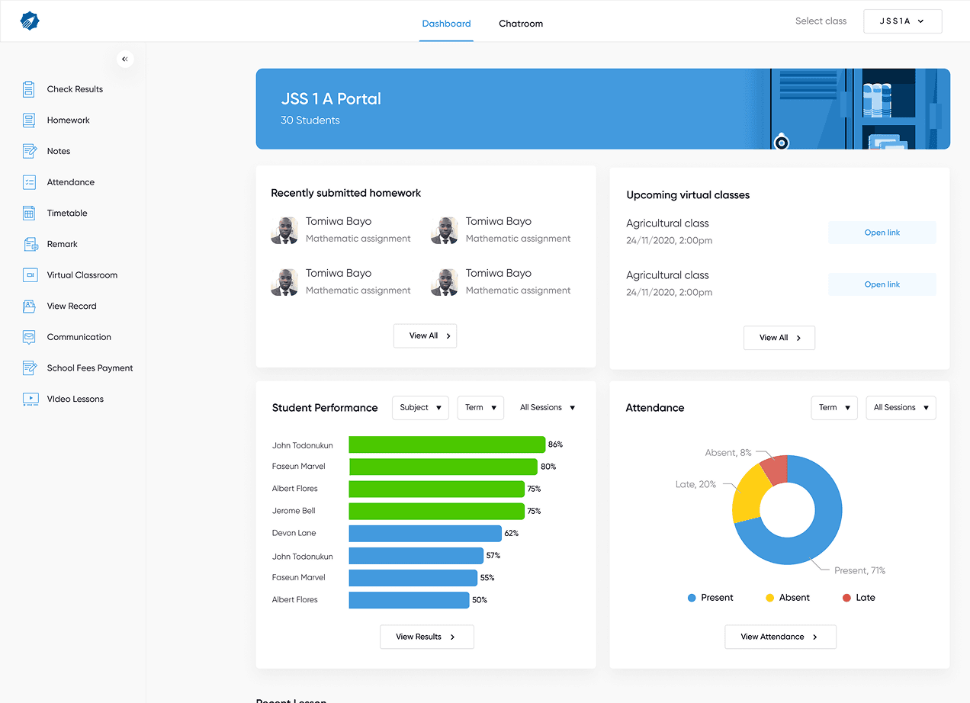Click the 'Present, 71%' chart label
The image size is (970, 703).
(860, 570)
